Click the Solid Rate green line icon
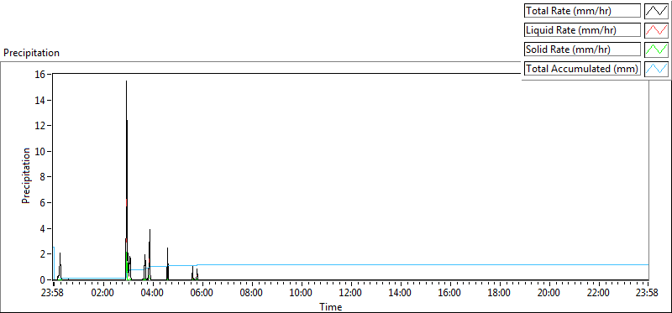 click(656, 50)
